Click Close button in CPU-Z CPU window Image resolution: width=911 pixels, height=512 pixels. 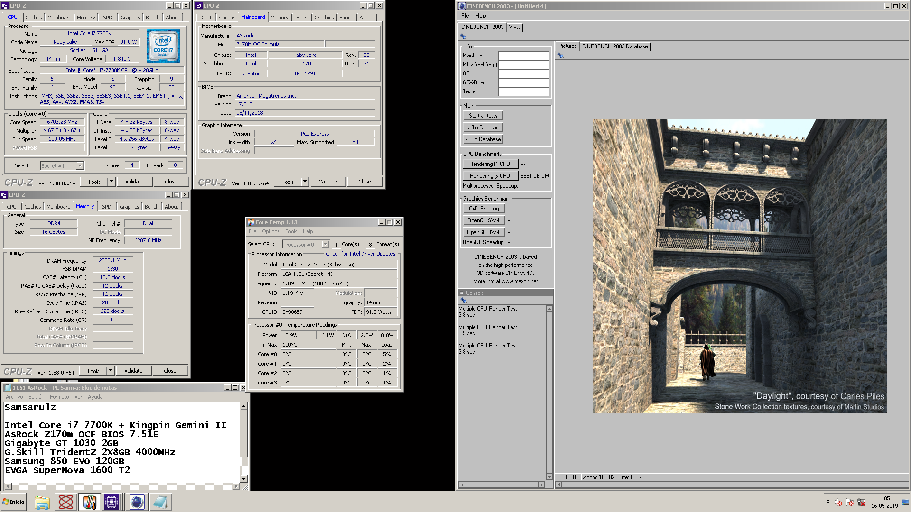coord(171,182)
